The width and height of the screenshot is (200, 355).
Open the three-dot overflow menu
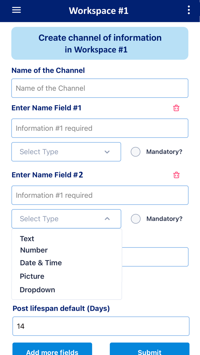tap(189, 10)
